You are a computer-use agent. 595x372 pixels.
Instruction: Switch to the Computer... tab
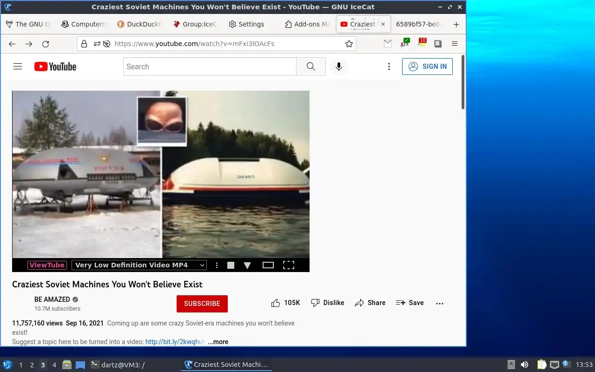point(84,24)
